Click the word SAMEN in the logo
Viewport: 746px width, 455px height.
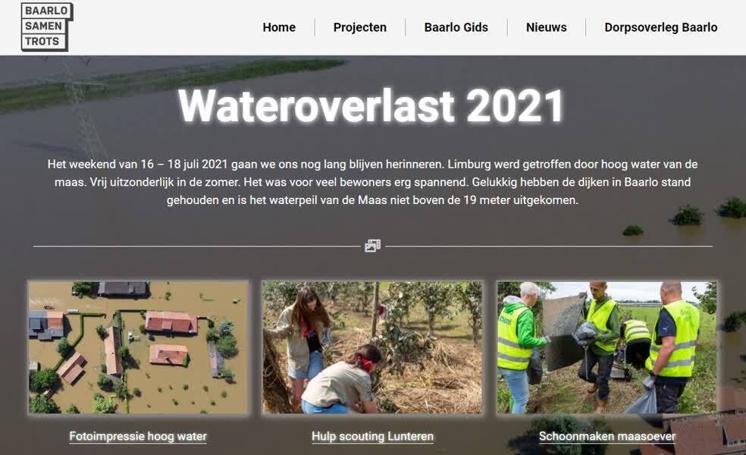pos(43,27)
